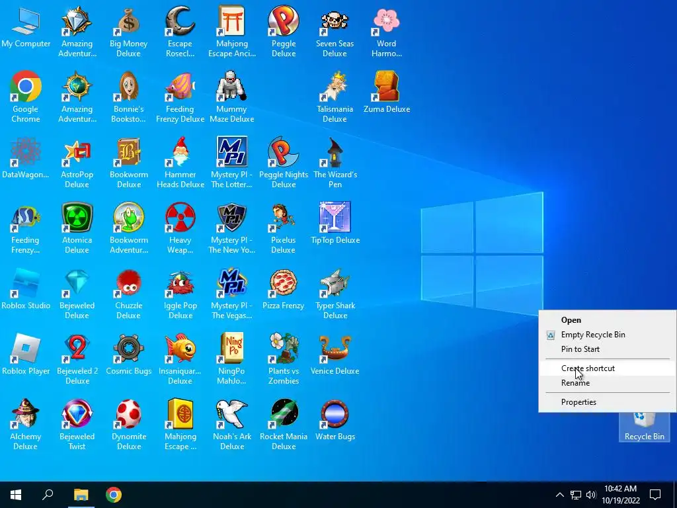677x508 pixels.
Task: Select the Rocket Mania Deluxe shortcut
Action: coord(284,425)
